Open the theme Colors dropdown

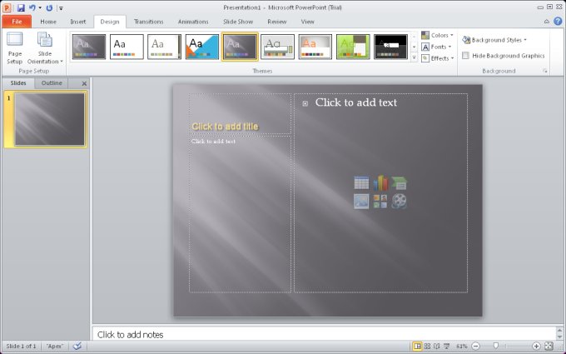click(x=437, y=35)
